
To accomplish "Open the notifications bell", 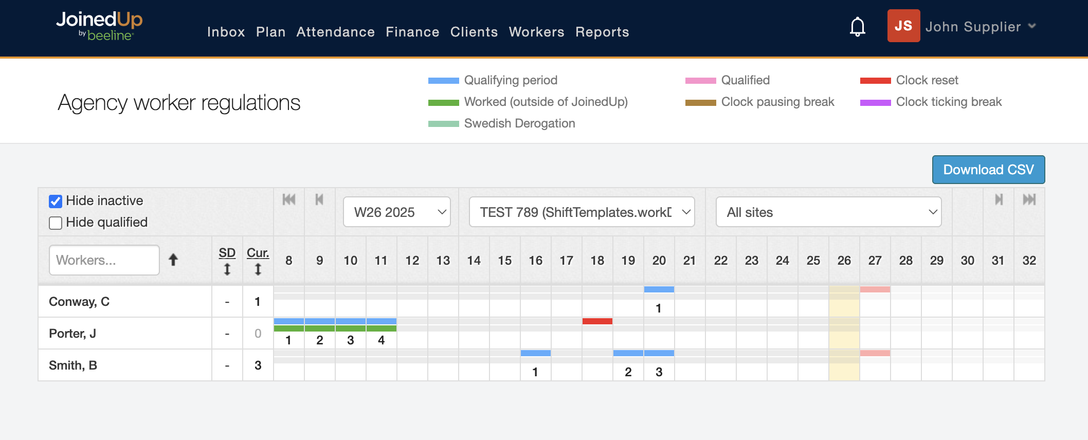I will (x=857, y=27).
